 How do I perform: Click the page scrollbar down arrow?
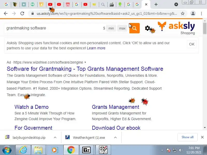click(x=205, y=127)
